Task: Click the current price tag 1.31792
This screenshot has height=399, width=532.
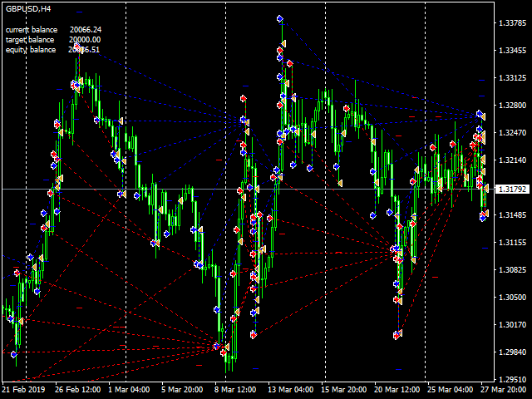Action: 510,190
